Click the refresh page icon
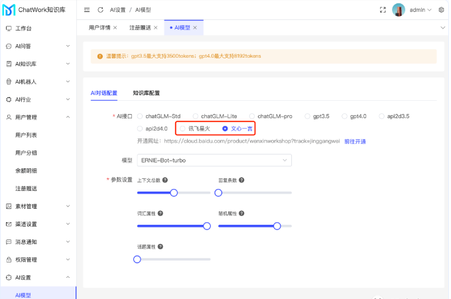 click(x=100, y=10)
